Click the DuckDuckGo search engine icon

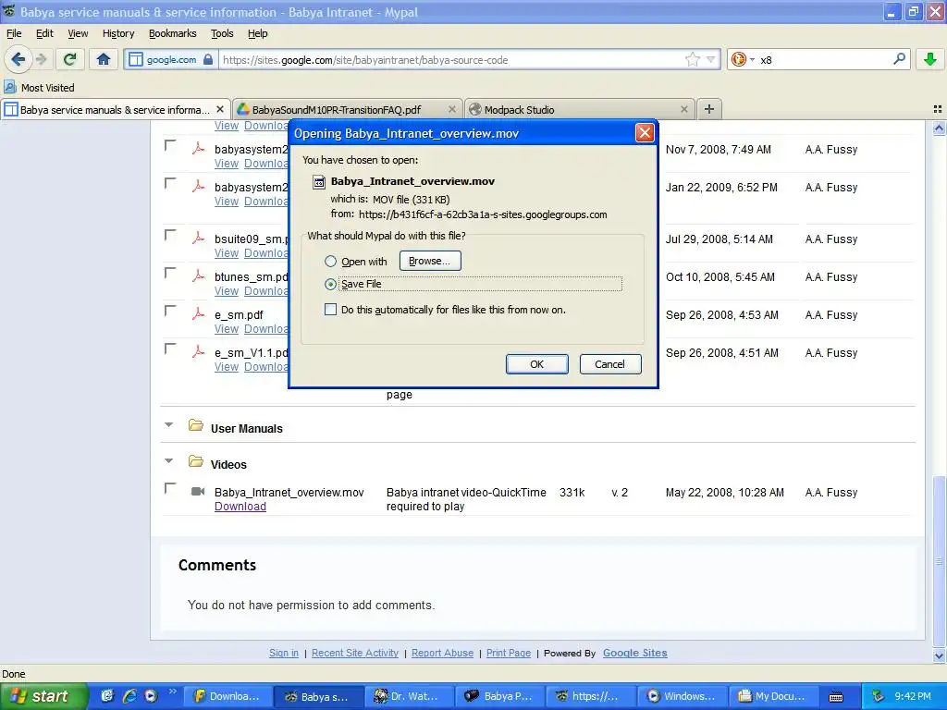(x=738, y=59)
